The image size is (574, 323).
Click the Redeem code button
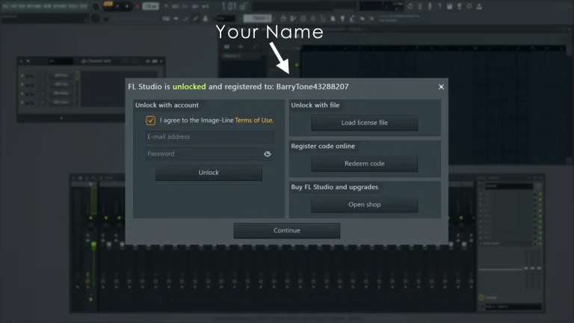point(364,164)
